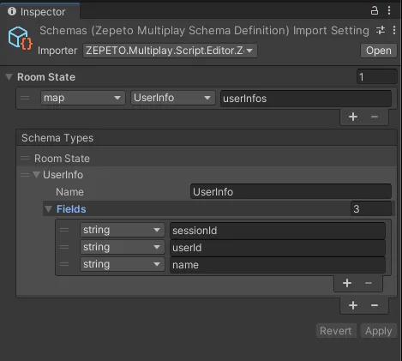
Task: Open the preset sliders icon beside Import Setting
Action: point(381,30)
